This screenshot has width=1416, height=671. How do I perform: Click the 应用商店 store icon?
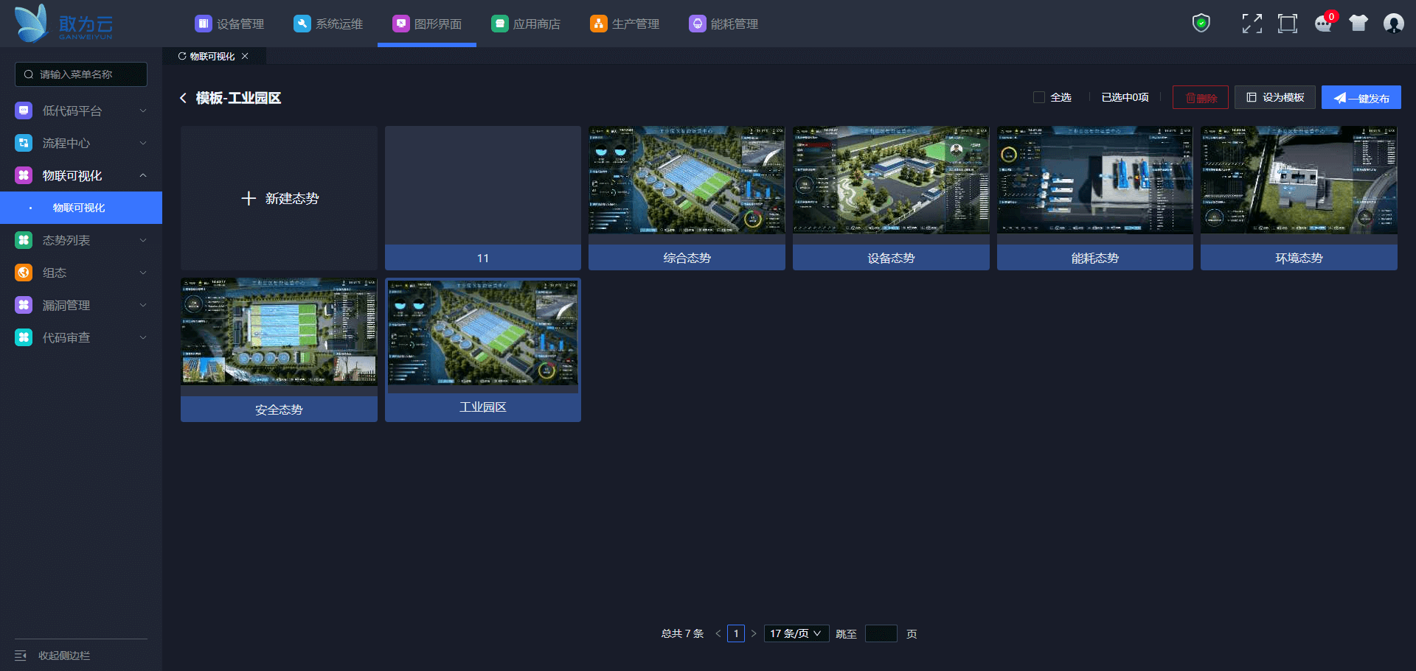499,24
